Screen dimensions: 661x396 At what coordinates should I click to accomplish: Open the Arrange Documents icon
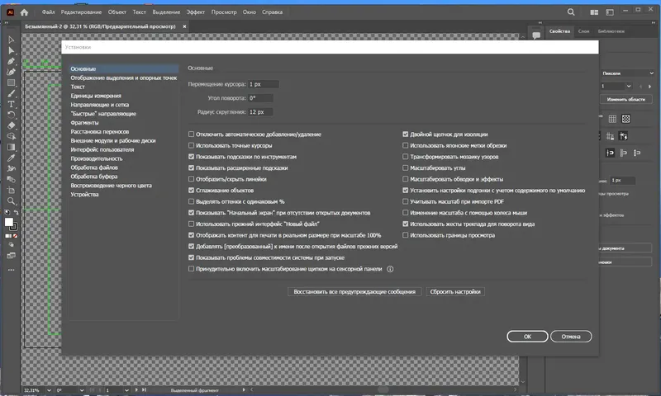(594, 12)
